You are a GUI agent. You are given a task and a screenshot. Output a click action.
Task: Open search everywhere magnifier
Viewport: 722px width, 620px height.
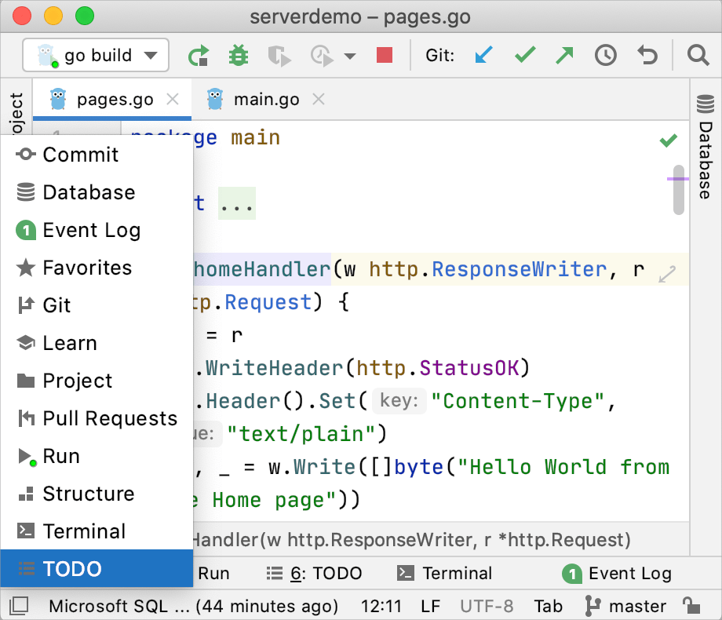pyautogui.click(x=697, y=56)
